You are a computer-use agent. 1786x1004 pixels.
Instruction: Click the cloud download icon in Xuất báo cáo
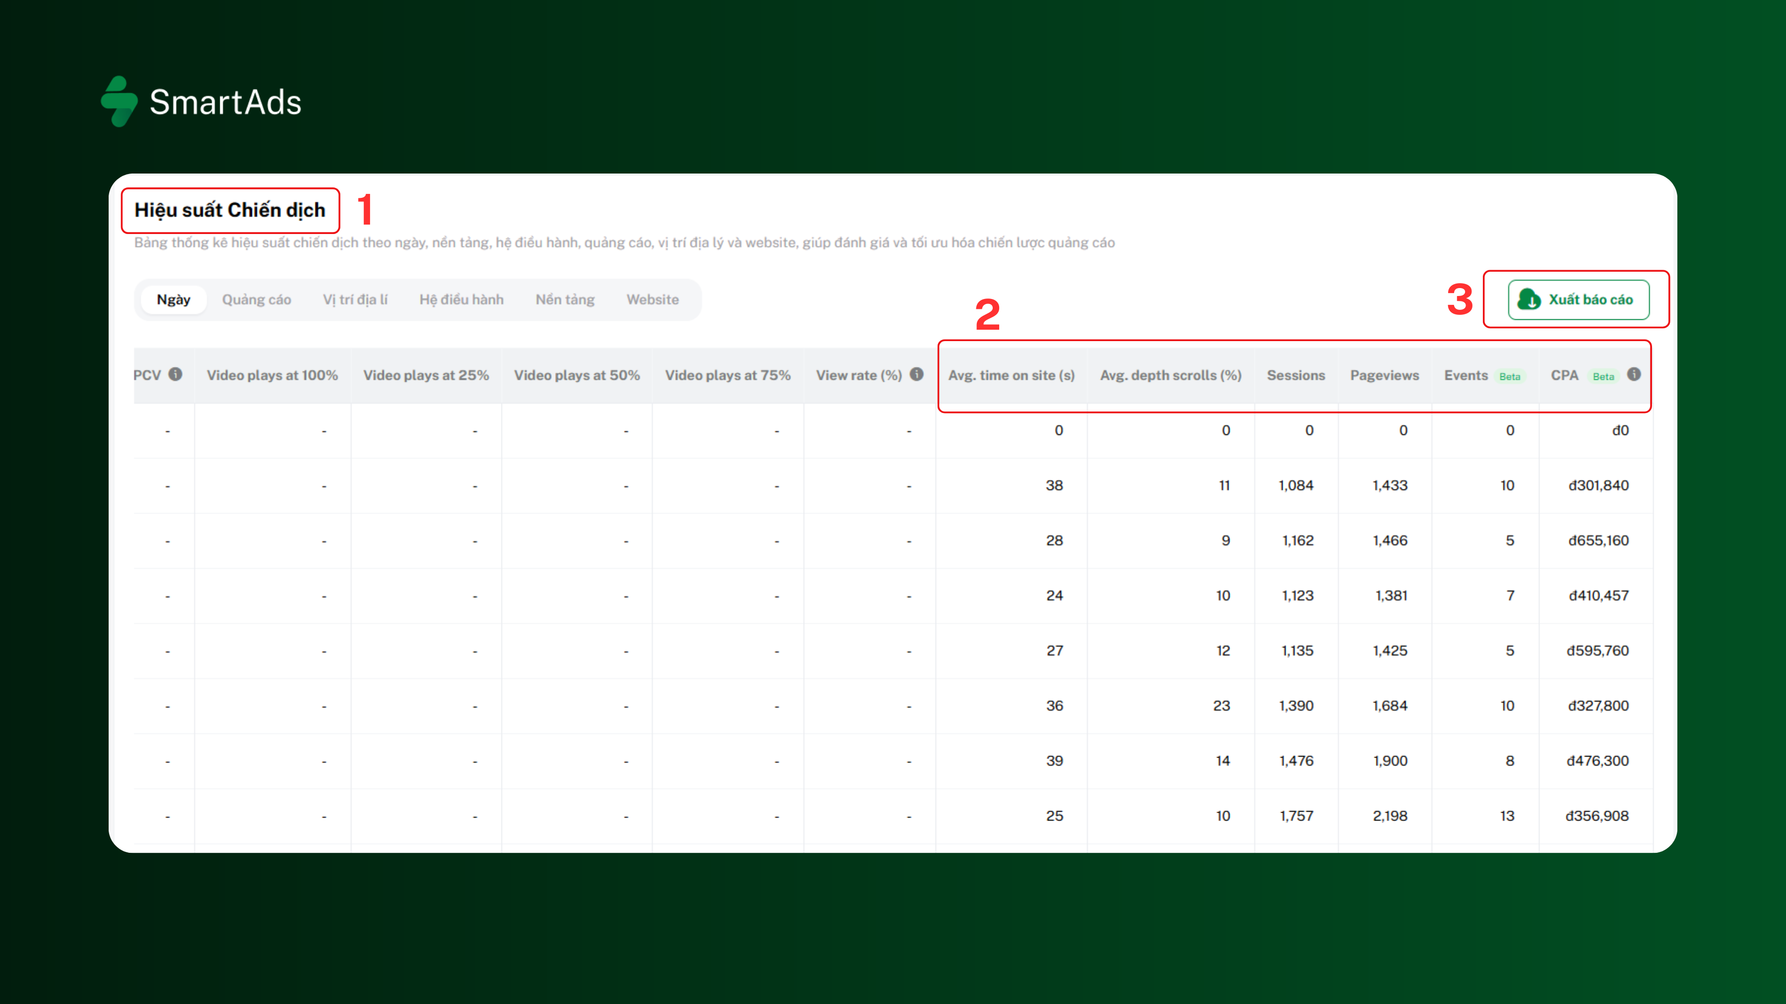pyautogui.click(x=1529, y=299)
